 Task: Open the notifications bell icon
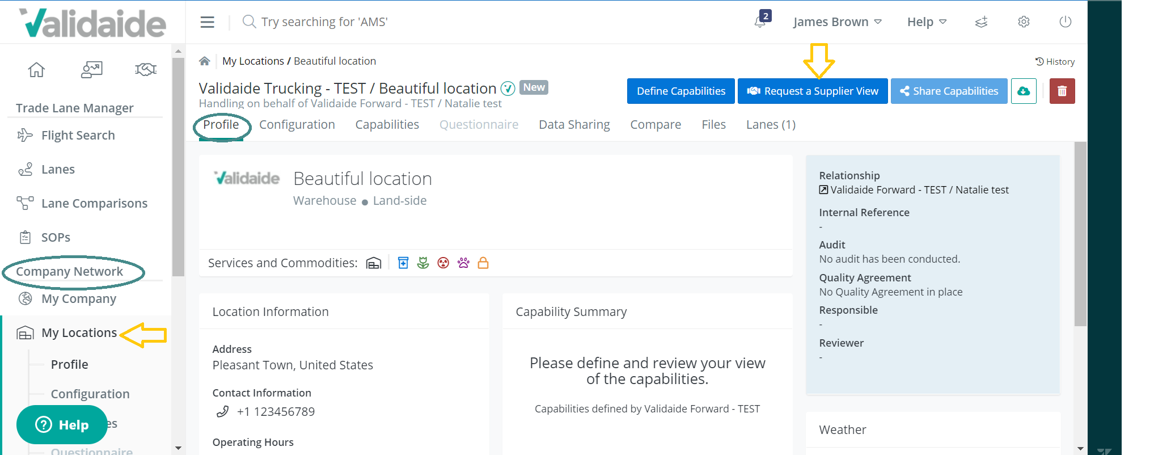tap(760, 22)
